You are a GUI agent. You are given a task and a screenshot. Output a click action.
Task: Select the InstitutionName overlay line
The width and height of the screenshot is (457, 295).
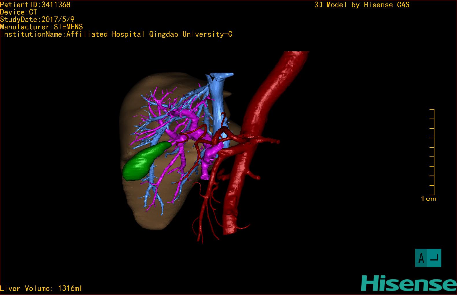tap(116, 34)
